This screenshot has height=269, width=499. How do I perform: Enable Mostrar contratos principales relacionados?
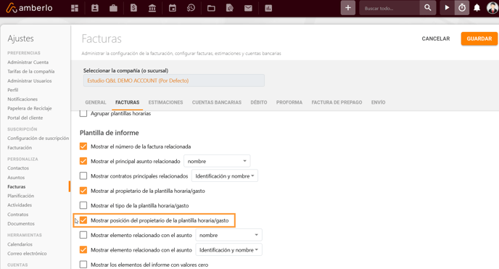click(x=83, y=176)
